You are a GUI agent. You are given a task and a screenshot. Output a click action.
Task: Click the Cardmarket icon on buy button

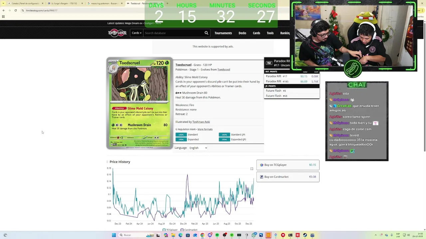point(262,177)
